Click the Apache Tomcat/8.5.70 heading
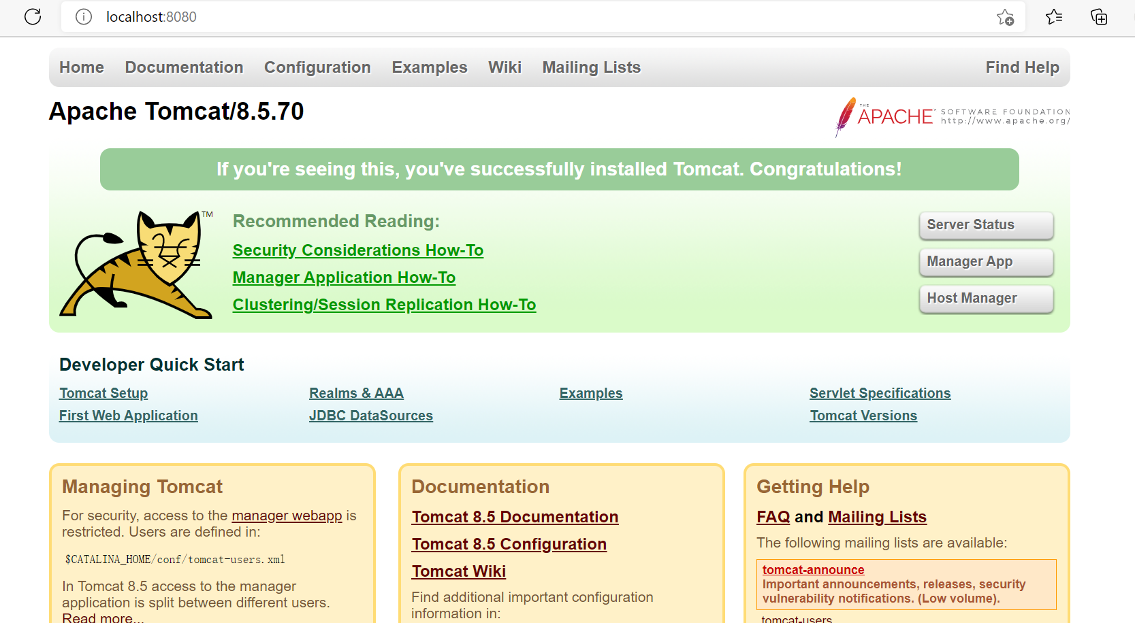1135x623 pixels. point(176,112)
